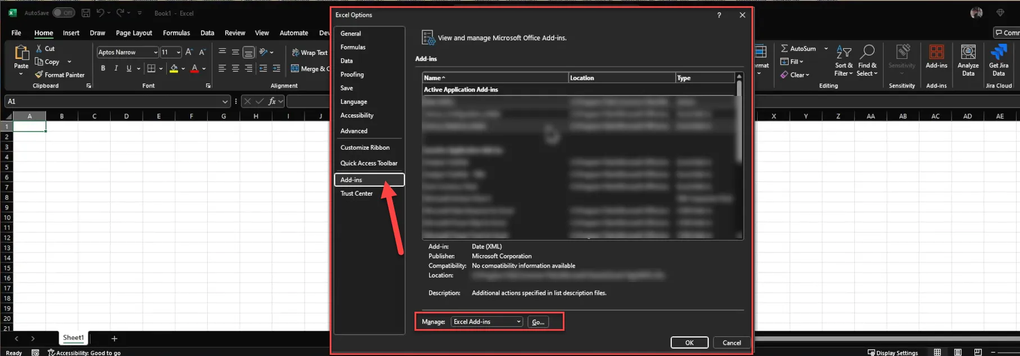This screenshot has width=1020, height=356.
Task: Click the Excel Options help question mark
Action: (719, 15)
